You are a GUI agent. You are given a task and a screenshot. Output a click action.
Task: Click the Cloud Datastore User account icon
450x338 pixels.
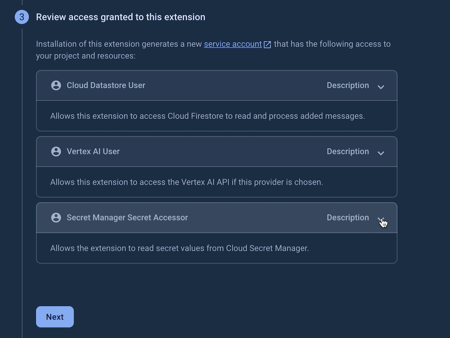pyautogui.click(x=56, y=85)
